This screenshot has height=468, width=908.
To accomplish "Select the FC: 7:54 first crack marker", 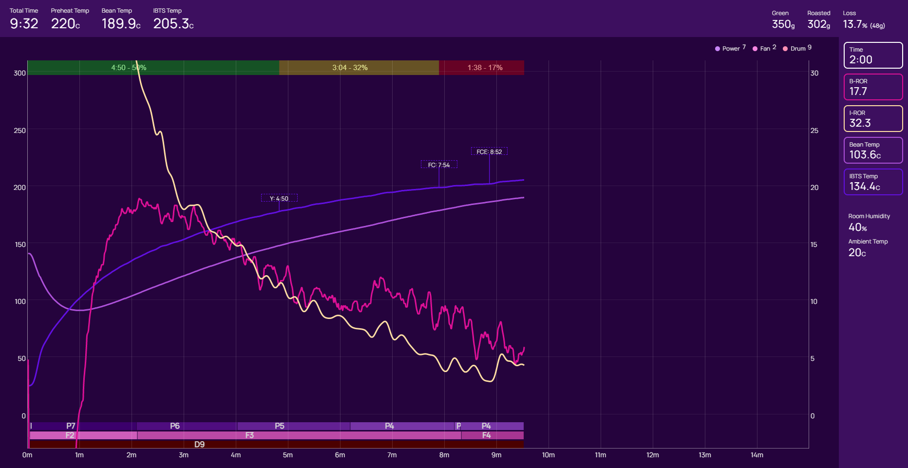I will 439,165.
